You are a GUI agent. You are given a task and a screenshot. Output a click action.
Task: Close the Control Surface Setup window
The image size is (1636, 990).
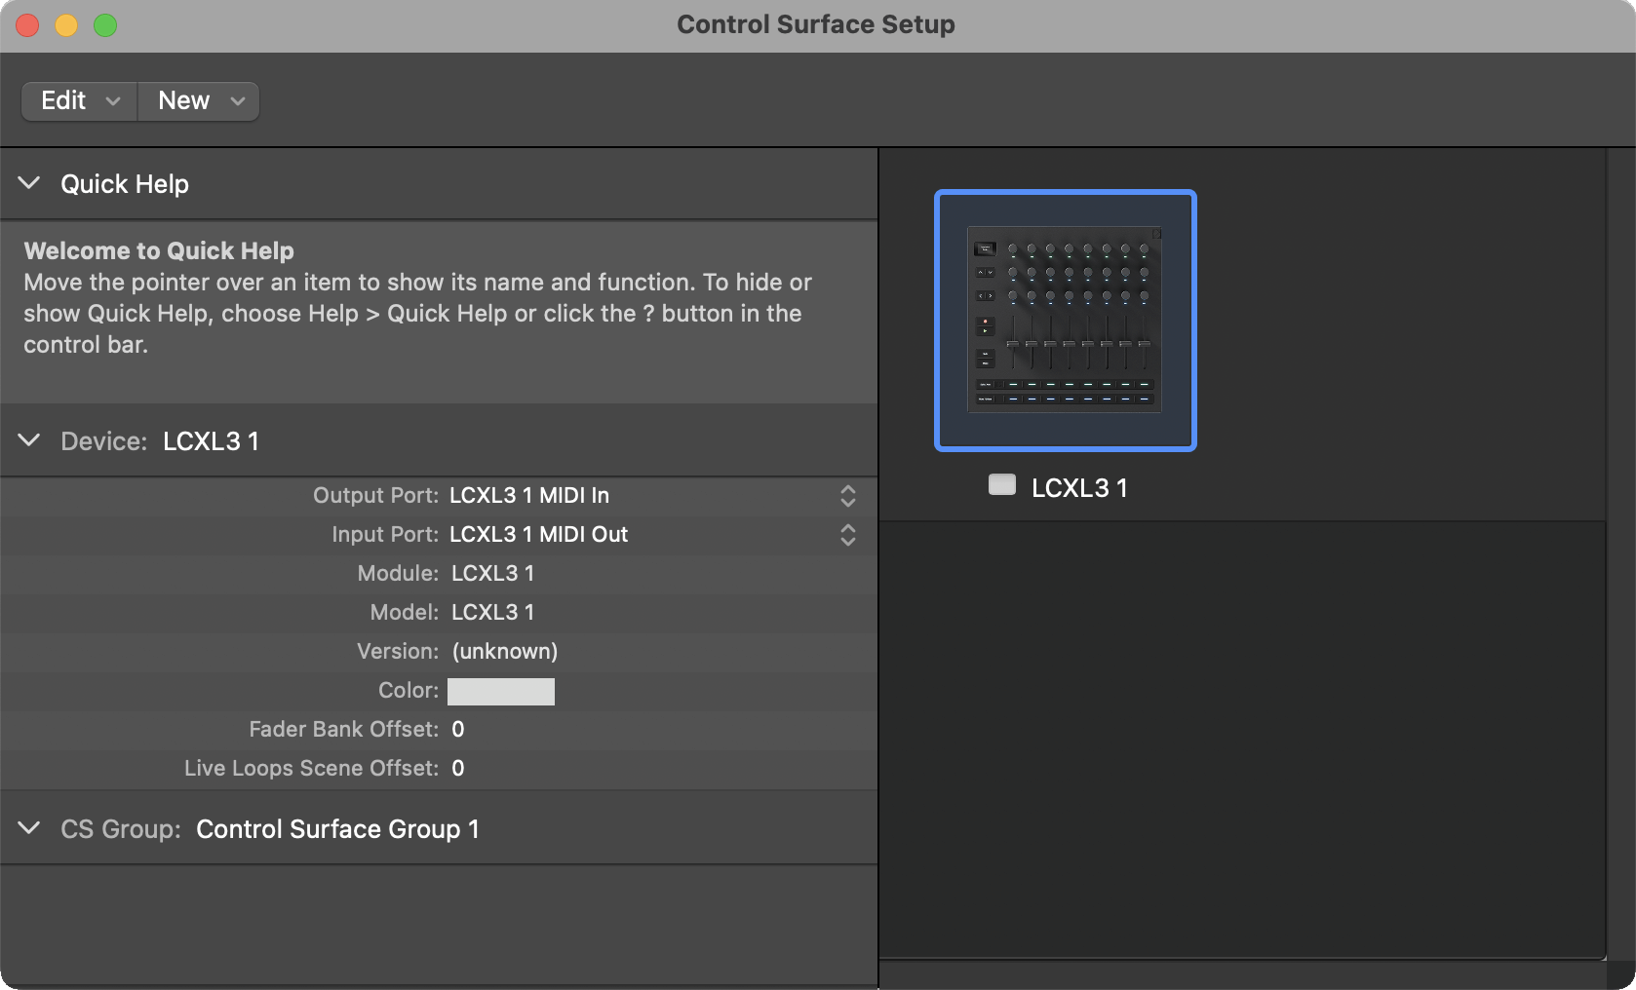tap(27, 25)
